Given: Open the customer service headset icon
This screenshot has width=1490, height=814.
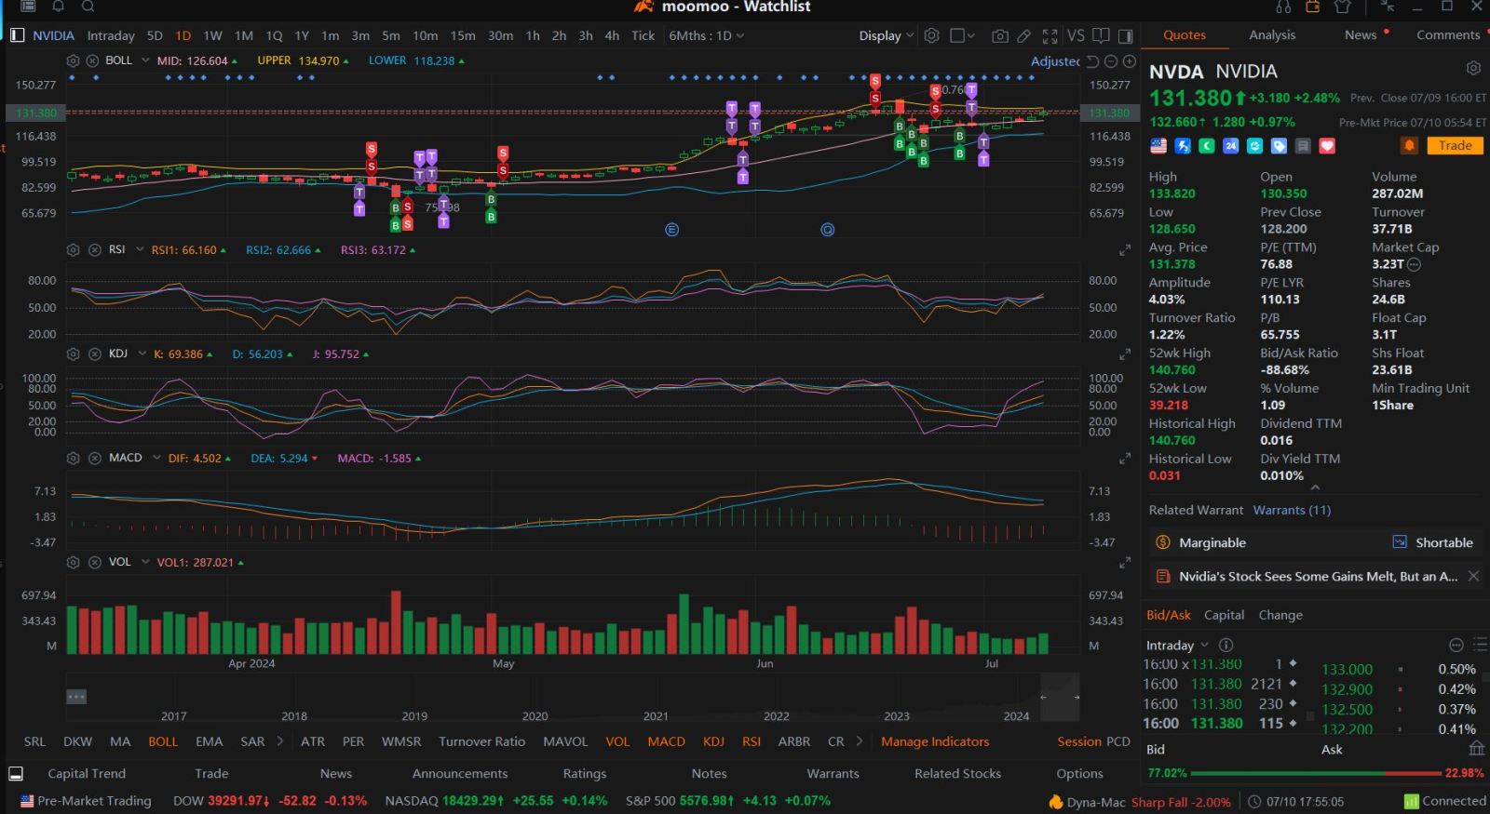Looking at the screenshot, I should coord(1283,7).
